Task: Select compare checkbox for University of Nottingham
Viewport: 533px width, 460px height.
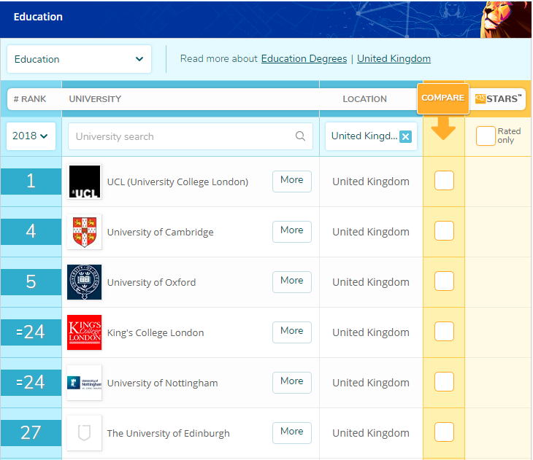Action: [x=444, y=382]
